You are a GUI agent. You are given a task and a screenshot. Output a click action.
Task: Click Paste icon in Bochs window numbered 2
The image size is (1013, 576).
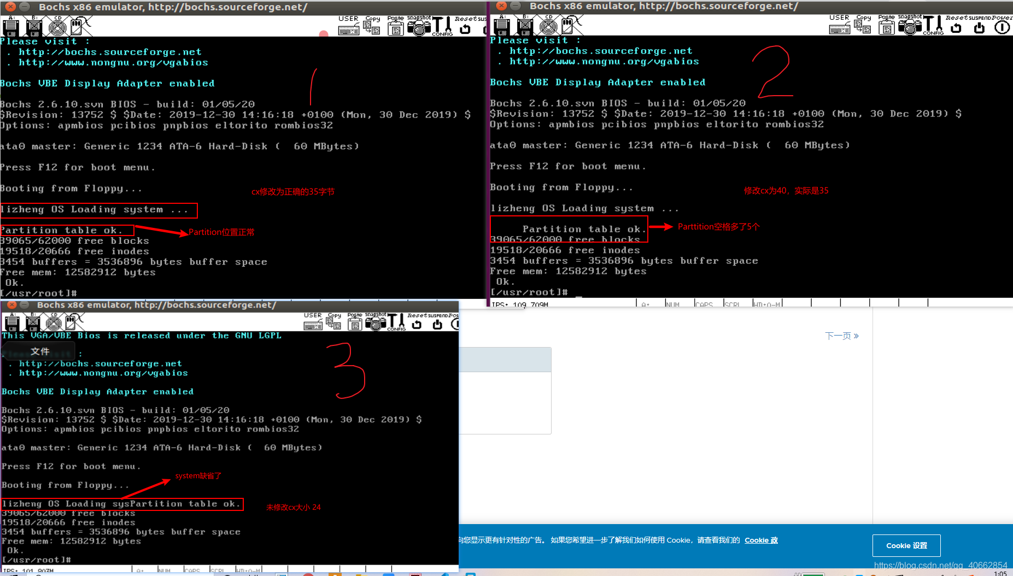(886, 25)
